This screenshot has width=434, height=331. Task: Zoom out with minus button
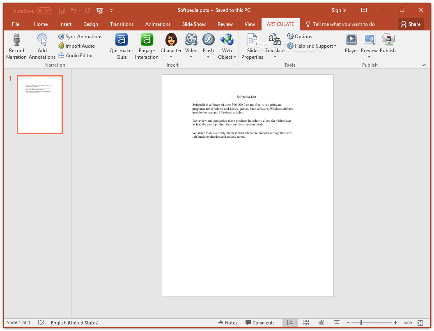tap(348, 322)
